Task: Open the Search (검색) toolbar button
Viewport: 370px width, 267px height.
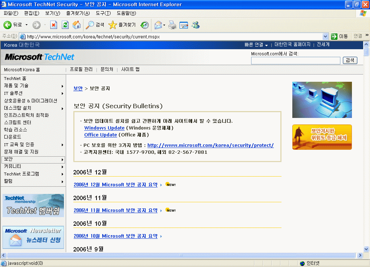Action: [x=95, y=25]
